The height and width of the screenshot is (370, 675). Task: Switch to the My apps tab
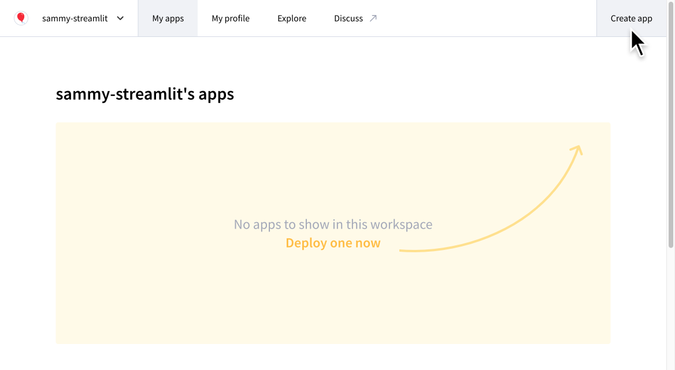pyautogui.click(x=168, y=18)
